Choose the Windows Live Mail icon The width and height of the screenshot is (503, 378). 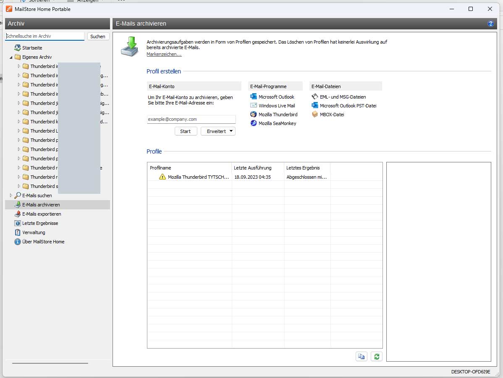tap(254, 105)
